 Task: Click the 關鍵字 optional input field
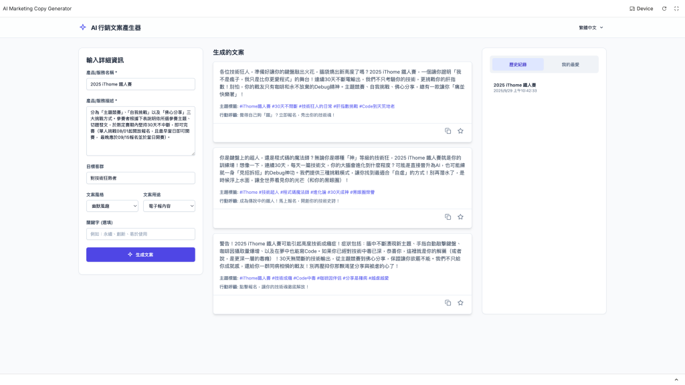[140, 234]
